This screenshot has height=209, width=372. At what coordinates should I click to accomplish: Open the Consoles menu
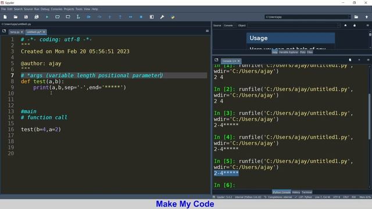tap(56, 9)
